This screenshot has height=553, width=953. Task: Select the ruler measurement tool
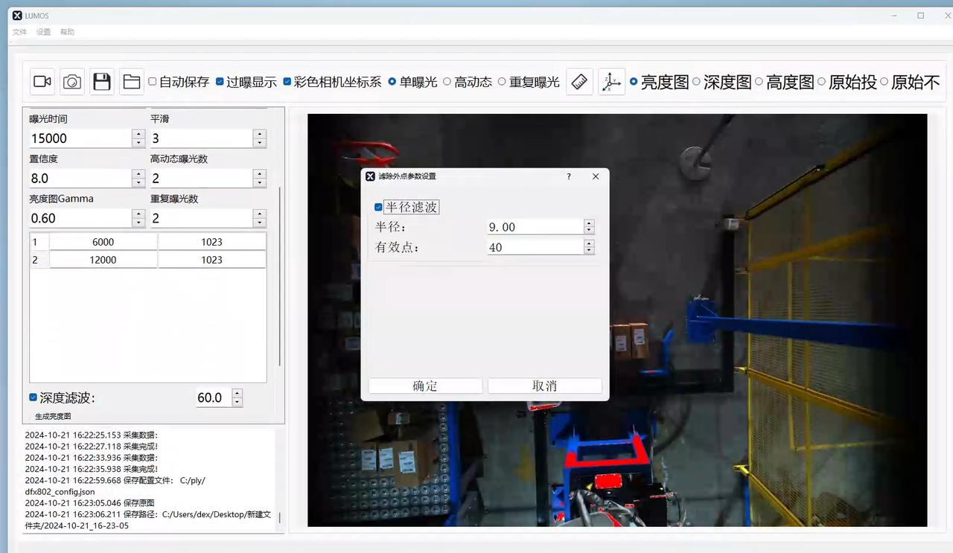pyautogui.click(x=579, y=82)
